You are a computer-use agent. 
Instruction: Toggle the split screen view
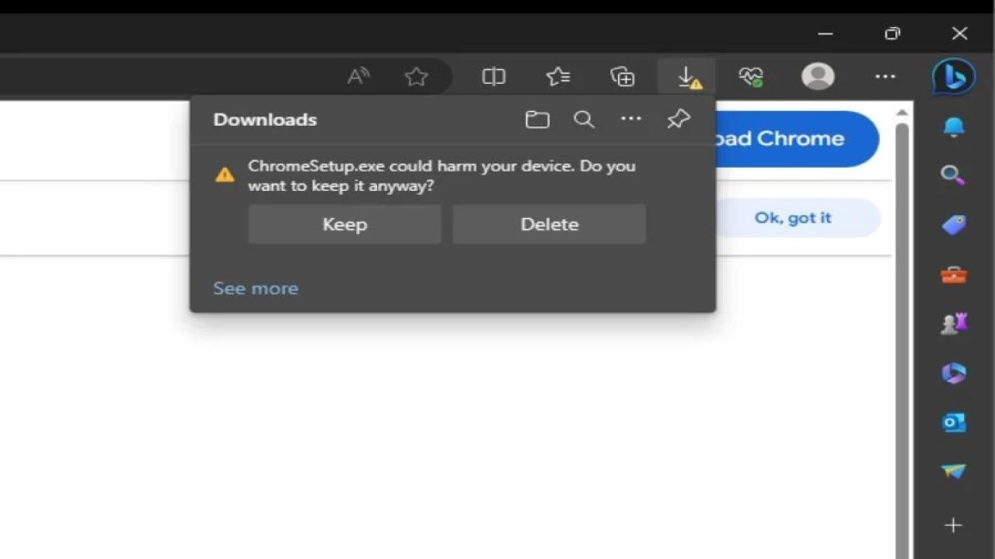click(494, 76)
